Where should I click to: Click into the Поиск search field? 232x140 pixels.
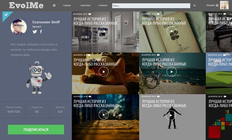pos(151,6)
